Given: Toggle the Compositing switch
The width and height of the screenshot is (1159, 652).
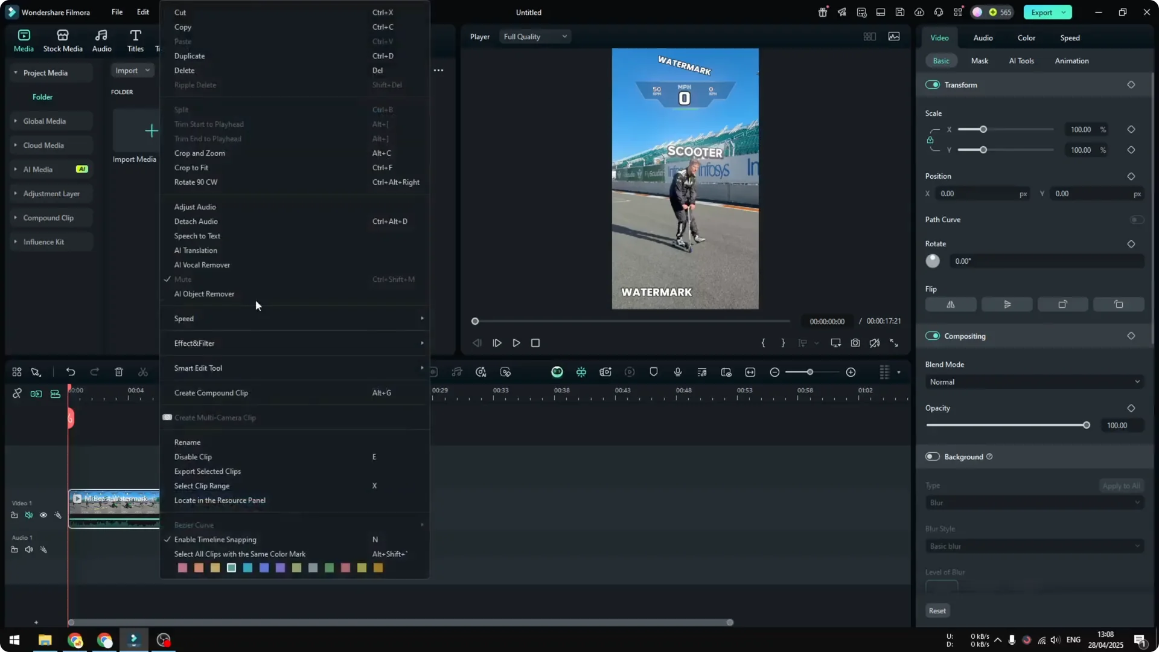Looking at the screenshot, I should point(934,336).
